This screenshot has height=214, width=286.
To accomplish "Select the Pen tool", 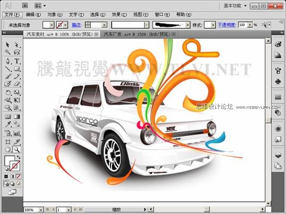I will [x=7, y=61].
